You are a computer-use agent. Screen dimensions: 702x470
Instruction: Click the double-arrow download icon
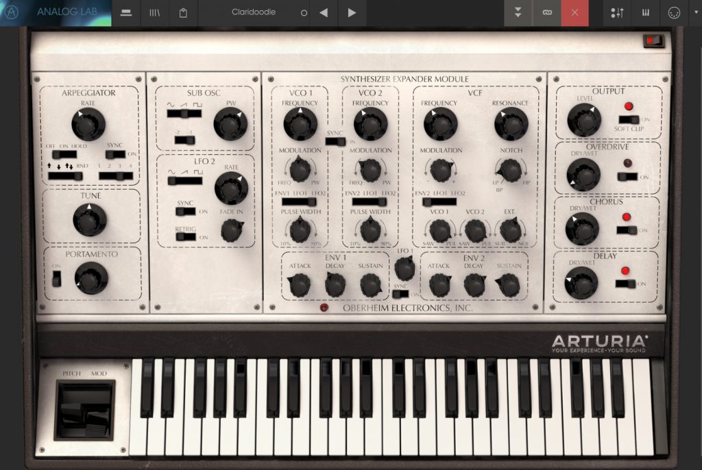518,12
